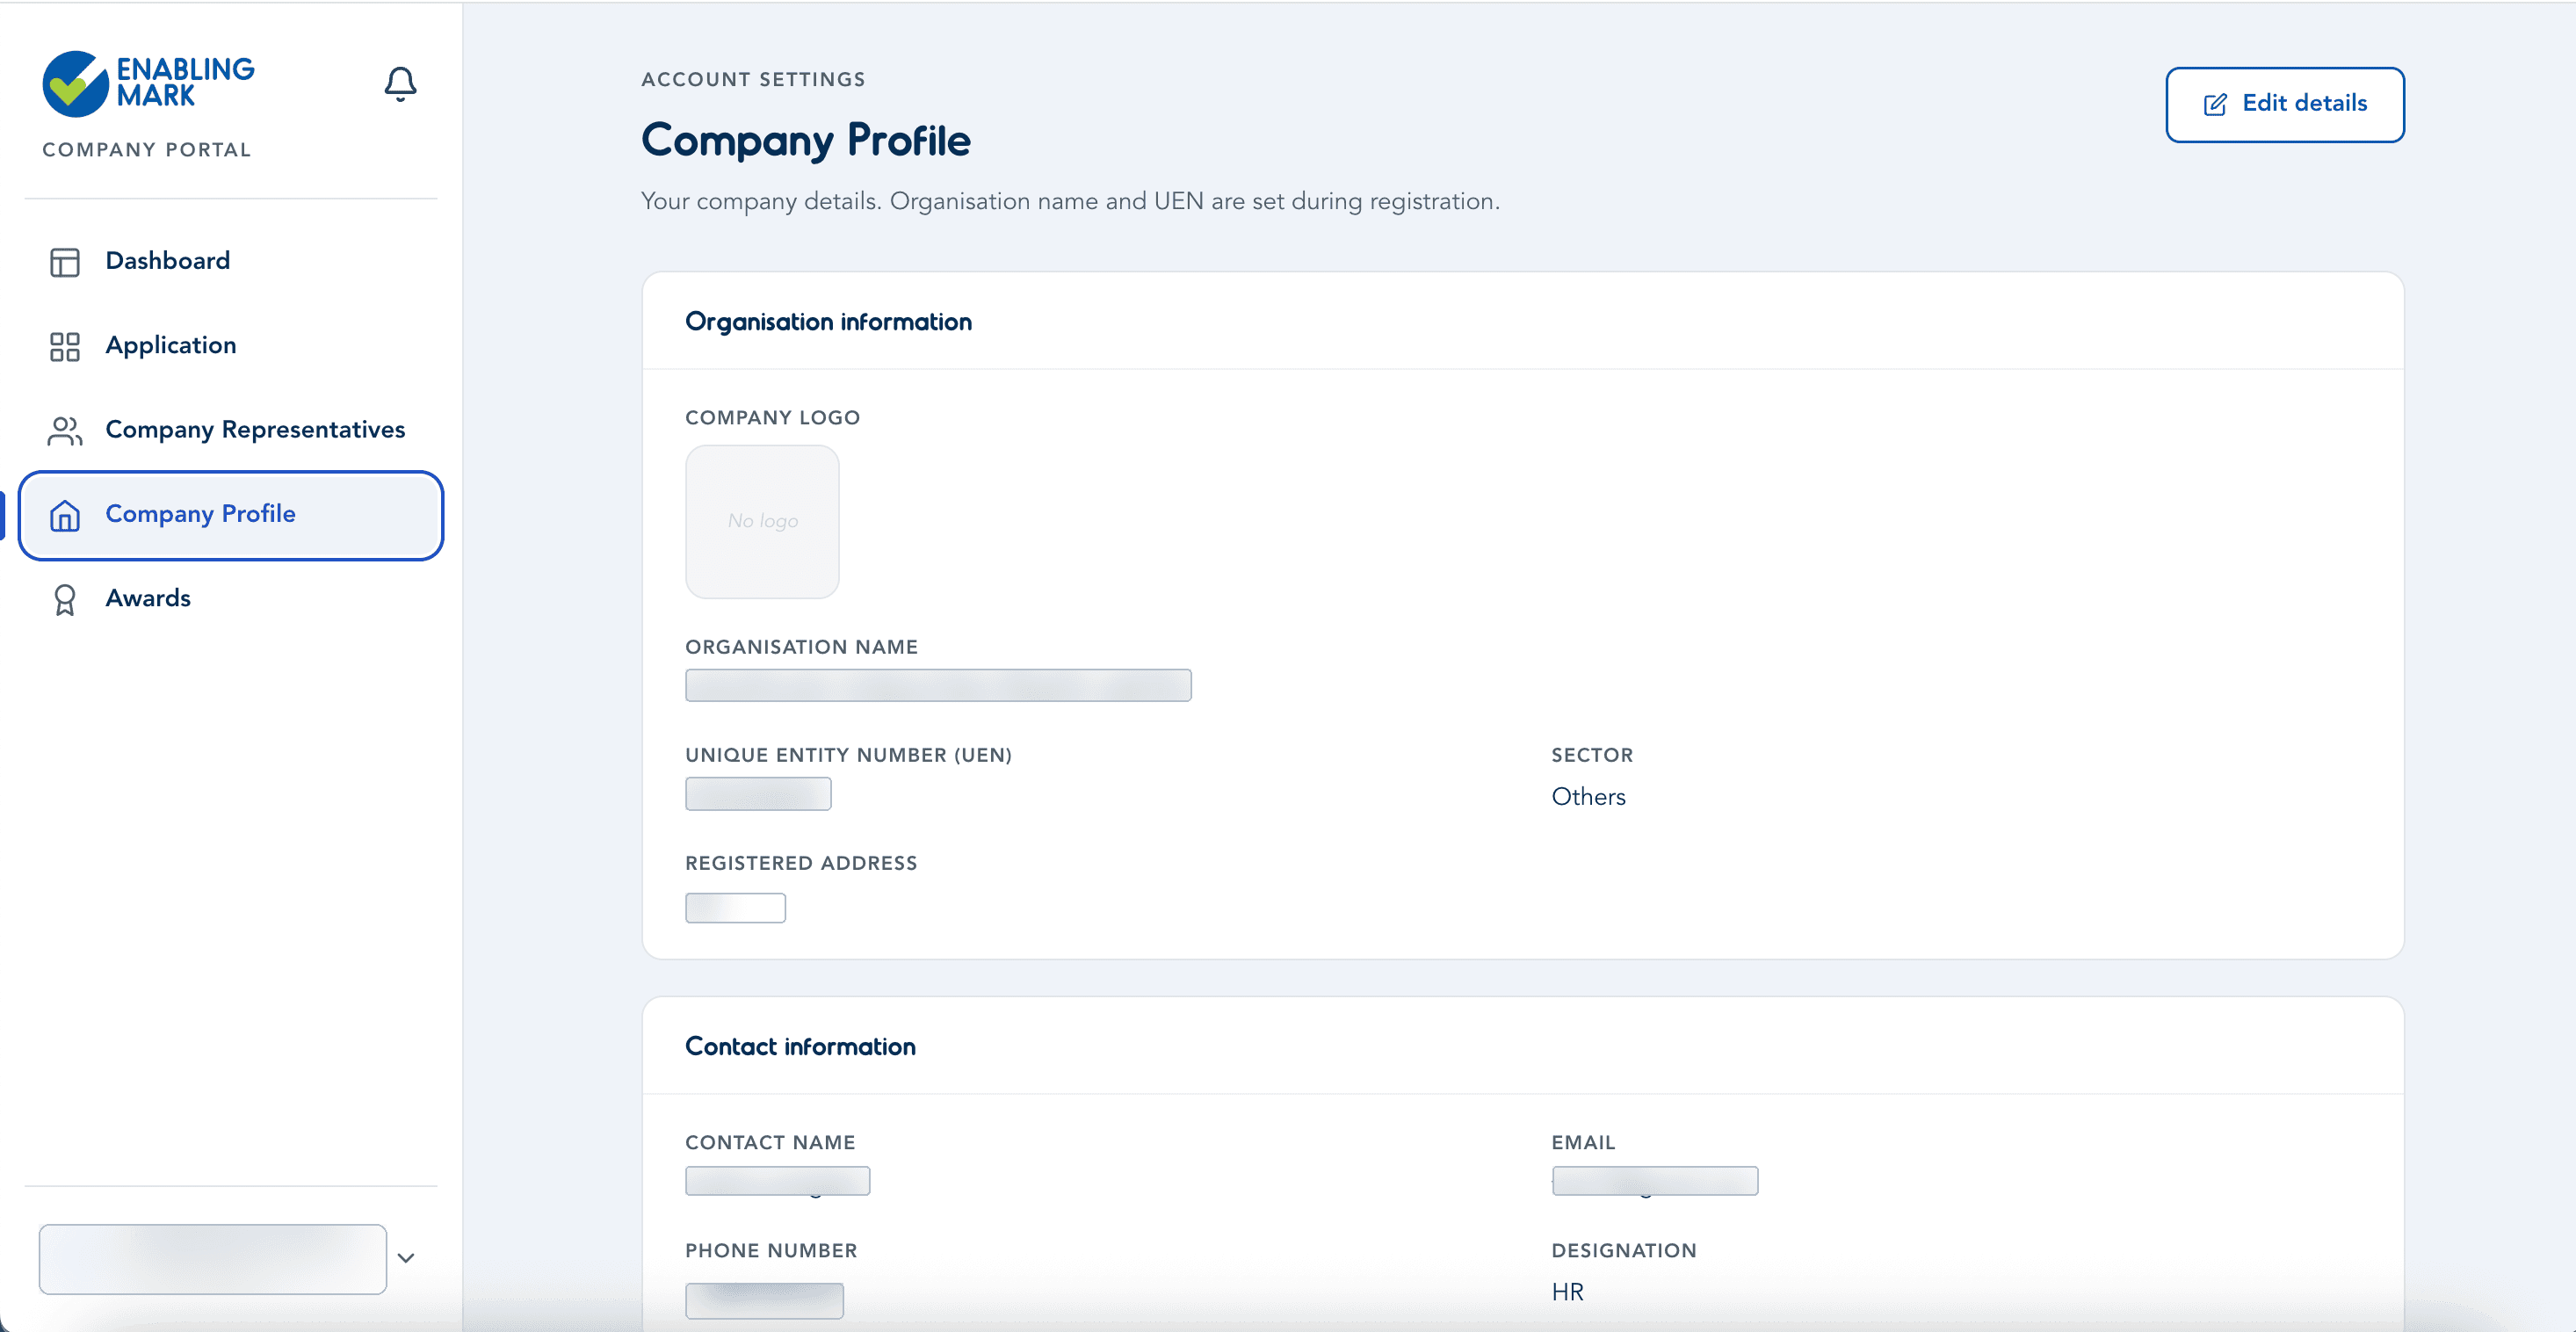Image resolution: width=2576 pixels, height=1332 pixels.
Task: Click the COMPANY PORTAL text
Action: [x=147, y=150]
